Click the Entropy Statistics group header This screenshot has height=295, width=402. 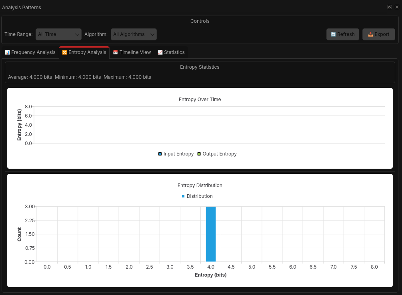[200, 67]
